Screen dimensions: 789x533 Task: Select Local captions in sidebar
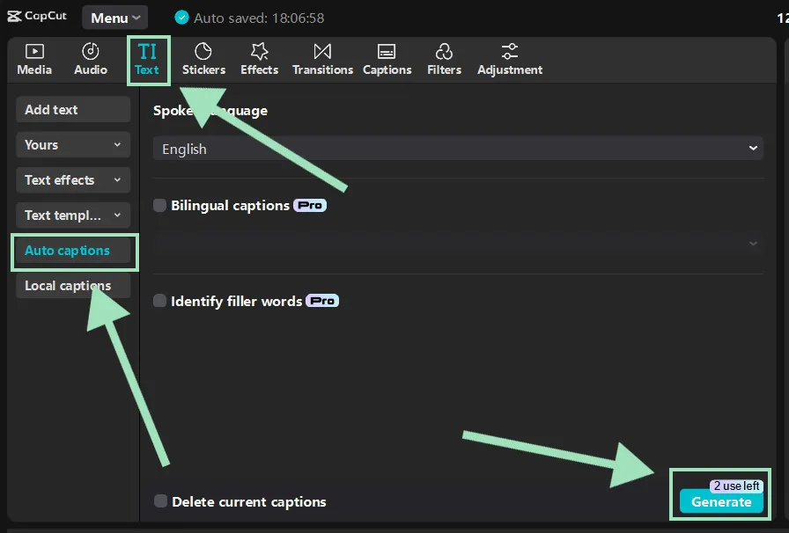pos(73,286)
